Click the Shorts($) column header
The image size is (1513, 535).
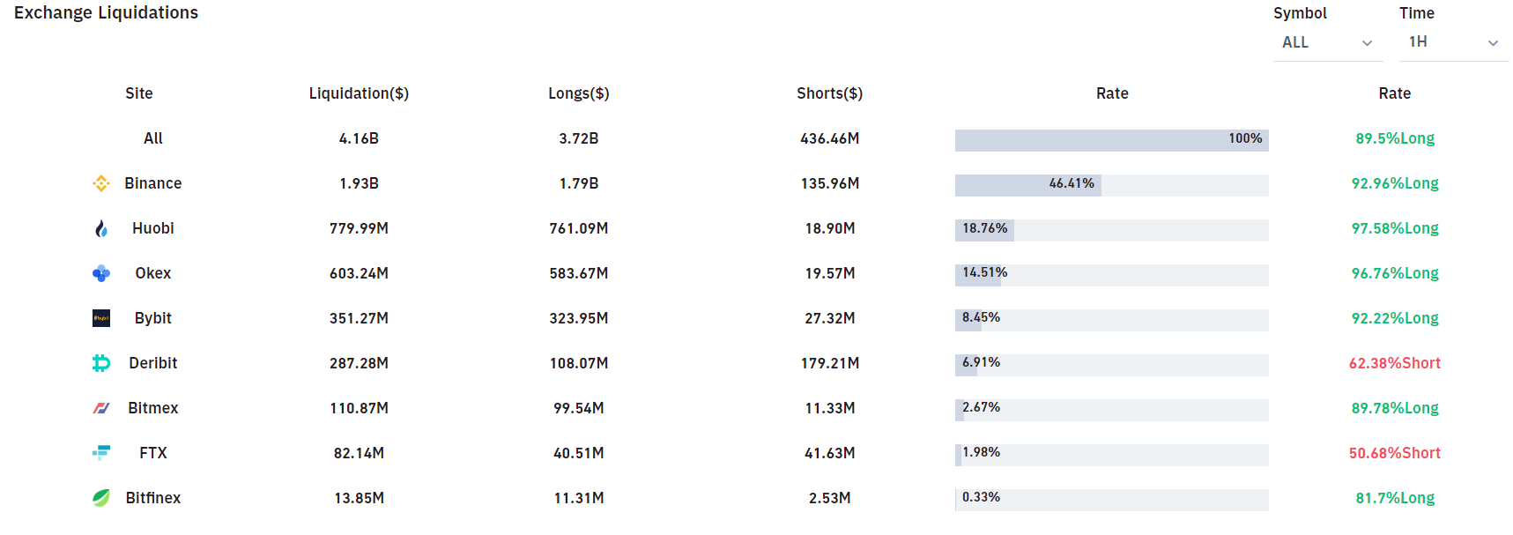tap(829, 93)
